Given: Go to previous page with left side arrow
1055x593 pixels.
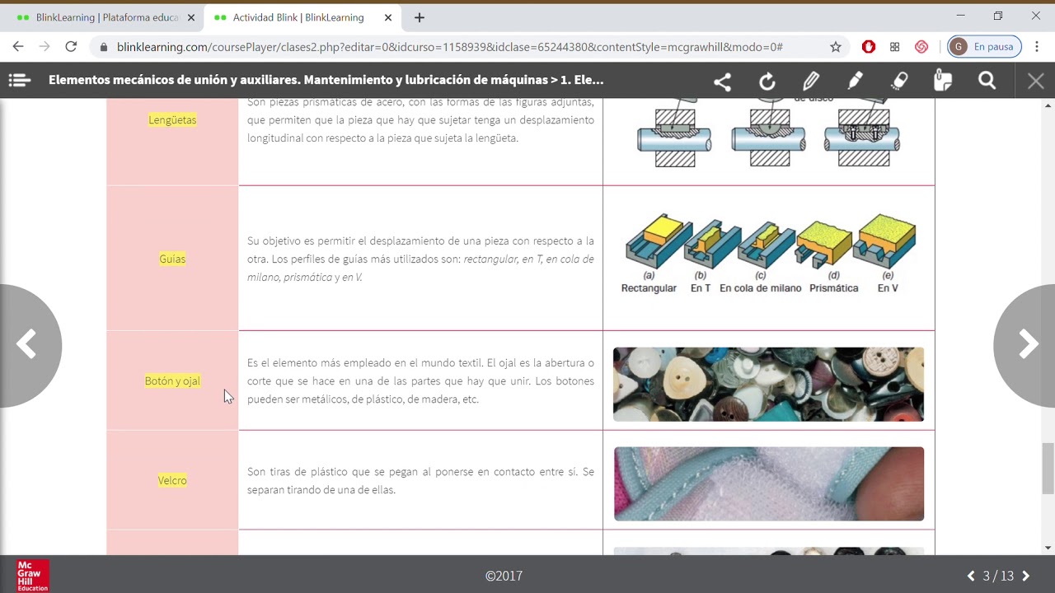Looking at the screenshot, I should 27,345.
